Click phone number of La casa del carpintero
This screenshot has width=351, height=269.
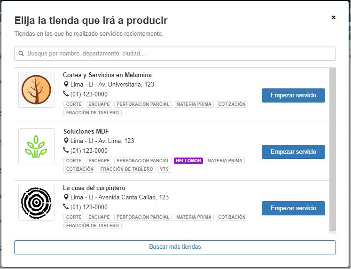click(89, 207)
